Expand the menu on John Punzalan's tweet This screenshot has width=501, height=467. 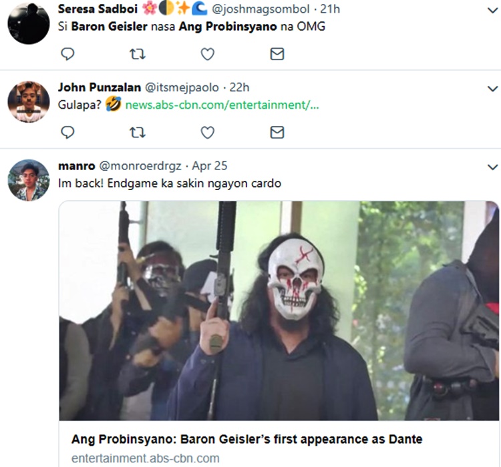coord(492,89)
